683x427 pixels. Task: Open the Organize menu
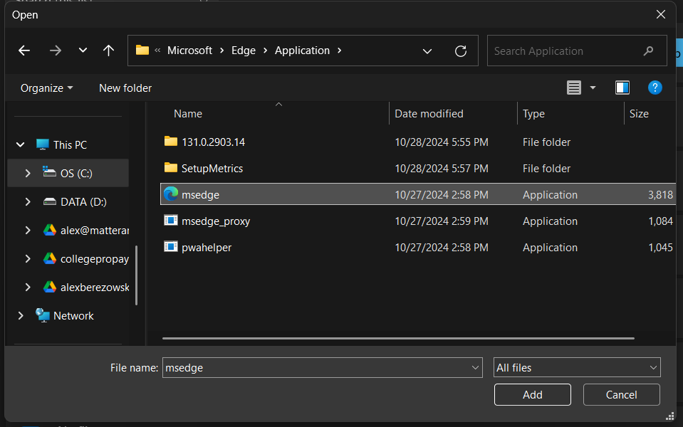click(x=46, y=88)
